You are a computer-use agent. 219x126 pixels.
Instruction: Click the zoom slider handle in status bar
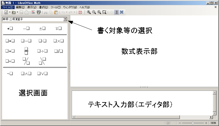point(193,123)
